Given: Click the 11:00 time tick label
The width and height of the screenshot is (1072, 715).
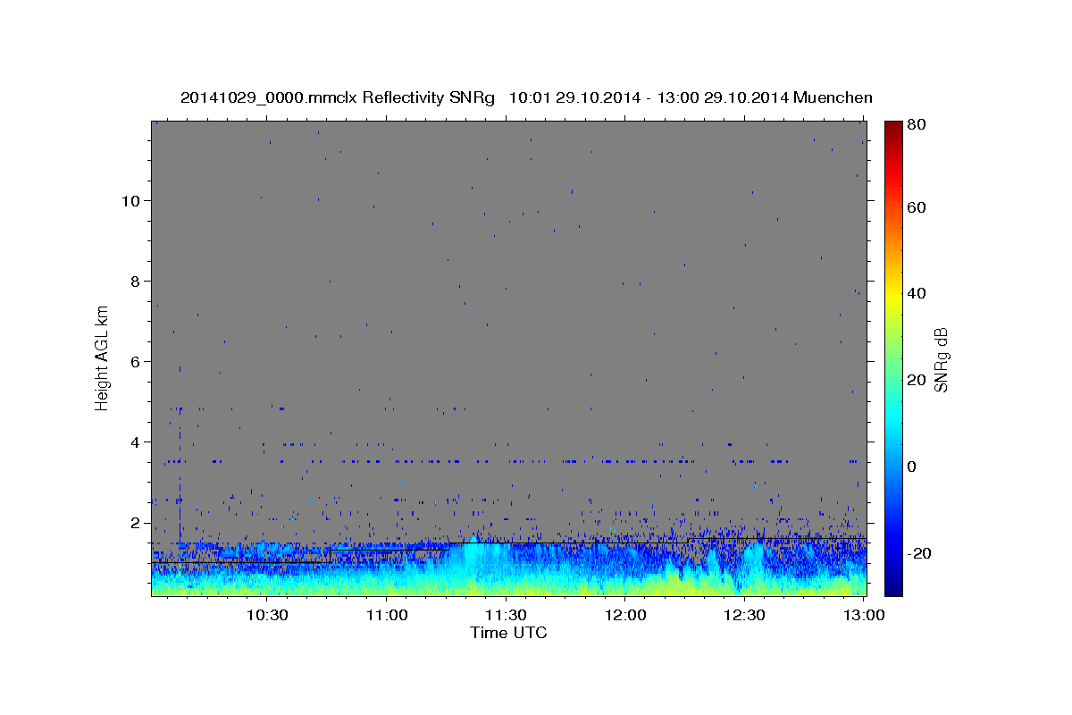Looking at the screenshot, I should tap(386, 615).
